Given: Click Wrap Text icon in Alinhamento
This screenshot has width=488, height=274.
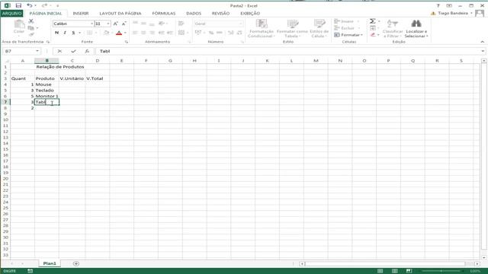Looking at the screenshot, I should 181,24.
